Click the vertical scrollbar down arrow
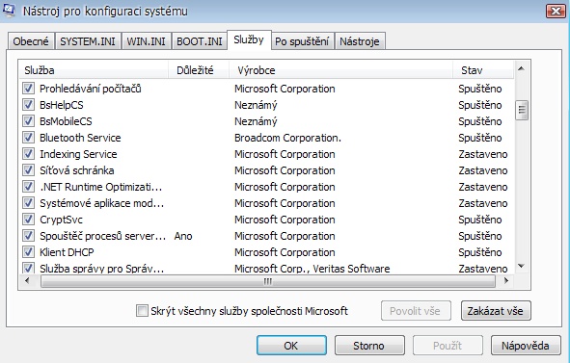 pos(521,266)
